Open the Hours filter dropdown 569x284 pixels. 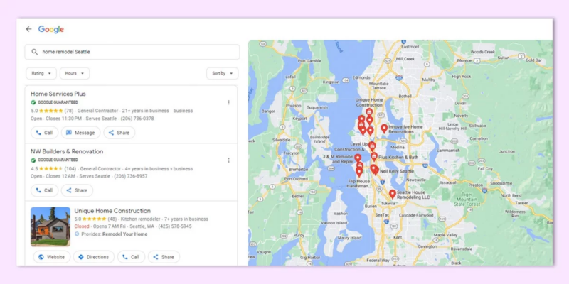(75, 73)
